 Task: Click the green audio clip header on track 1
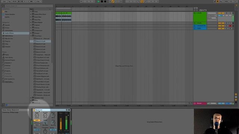pos(63,13)
